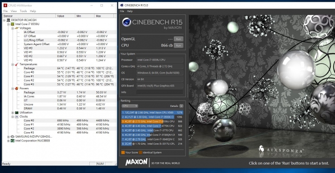This screenshot has width=335, height=173.
Task: Click the SAMSUNG MZVPV128HDG drive icon
Action: (13, 136)
